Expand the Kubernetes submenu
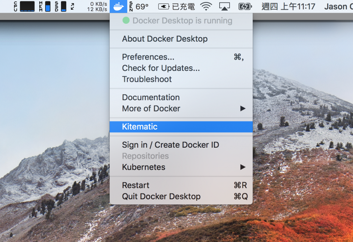Screen dimensions: 353x242 [x=181, y=167]
